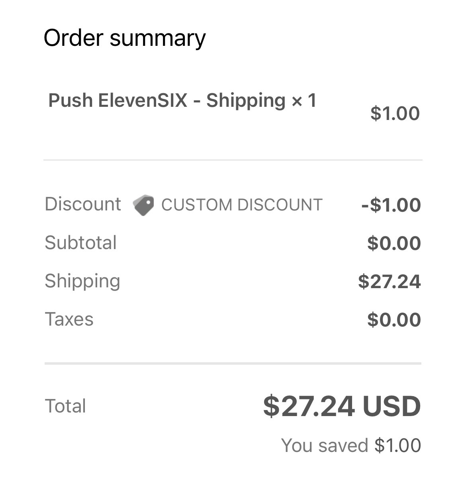
Task: Click the × 1 quantity text
Action: click(304, 100)
